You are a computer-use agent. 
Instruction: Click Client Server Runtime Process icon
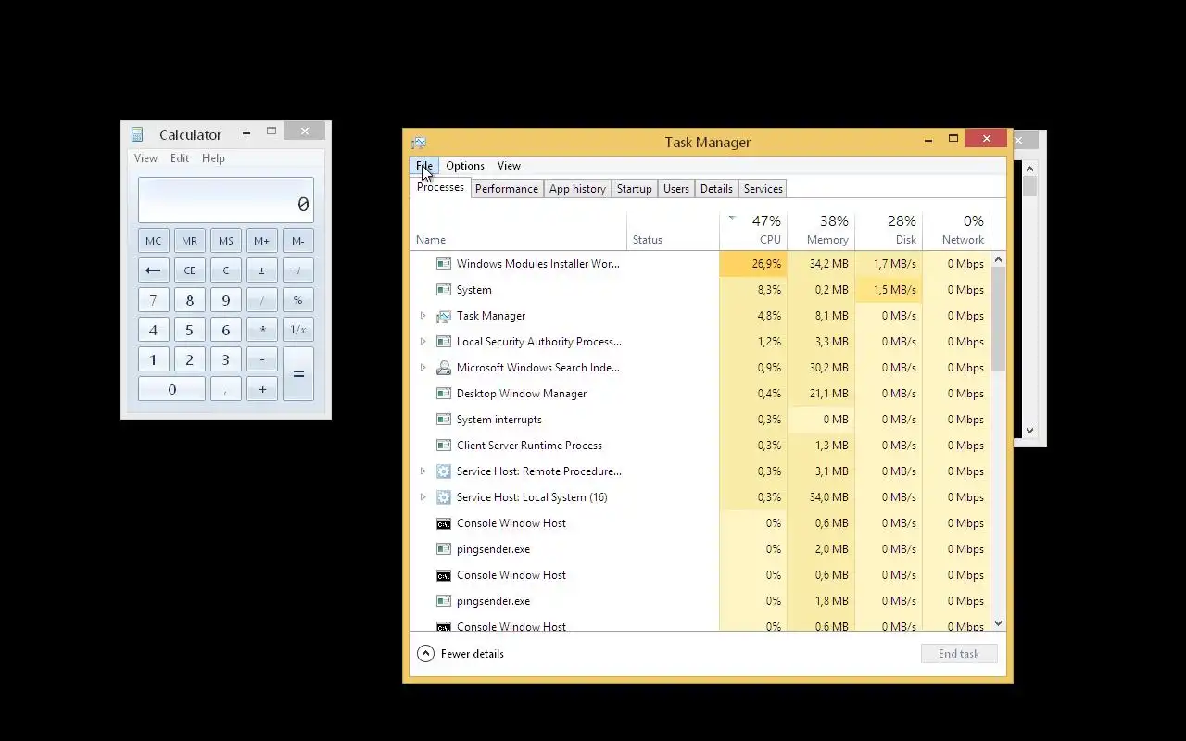pyautogui.click(x=444, y=446)
